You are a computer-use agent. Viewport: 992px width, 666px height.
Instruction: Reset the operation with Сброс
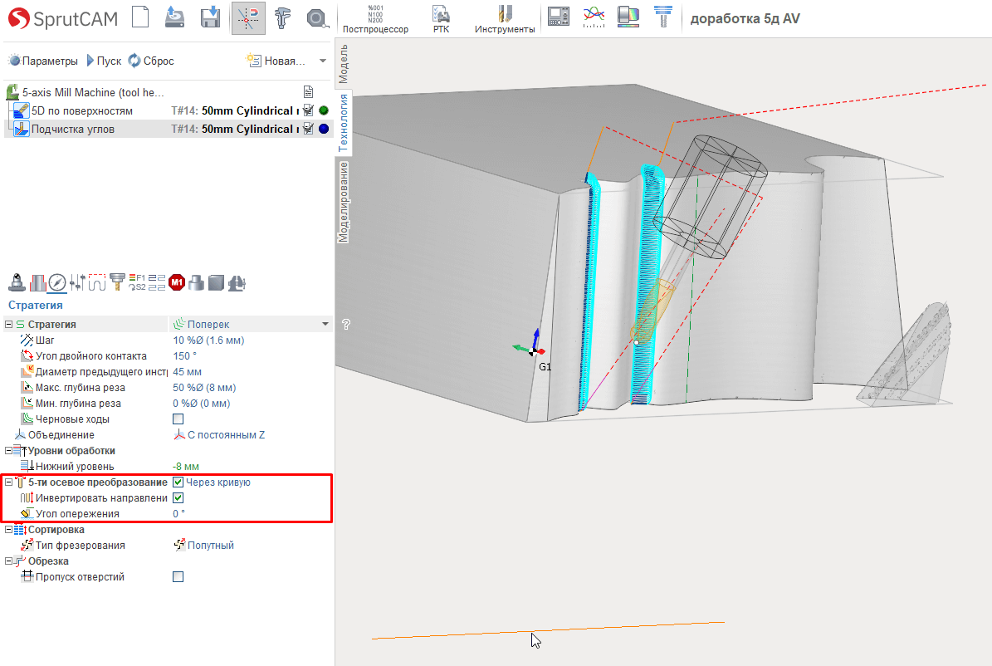point(151,61)
